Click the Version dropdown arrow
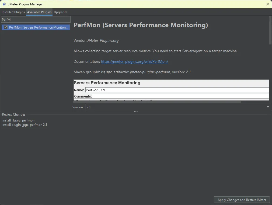The width and height of the screenshot is (272, 205). pyautogui.click(x=268, y=107)
